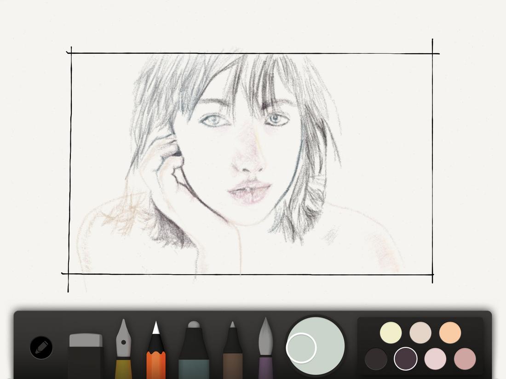Click the hand-drawn border frame
Image resolution: width=506 pixels, height=379 pixels.
tap(253, 51)
